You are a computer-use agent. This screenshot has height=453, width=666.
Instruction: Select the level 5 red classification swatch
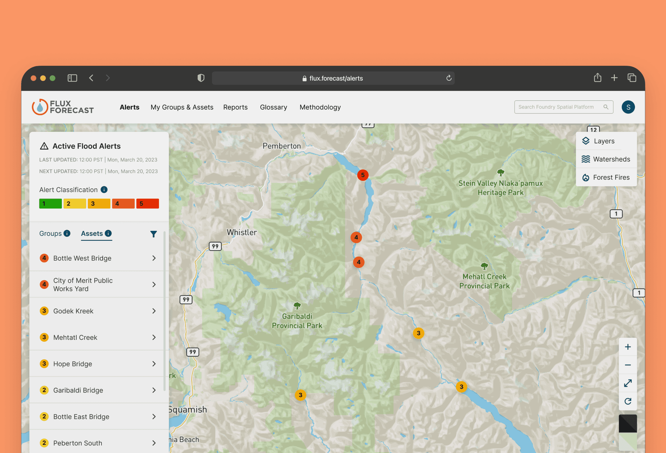click(x=147, y=204)
